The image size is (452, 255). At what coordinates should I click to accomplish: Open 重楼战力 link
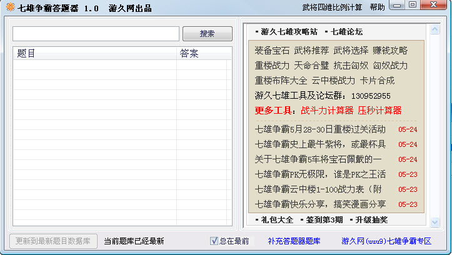click(x=272, y=66)
